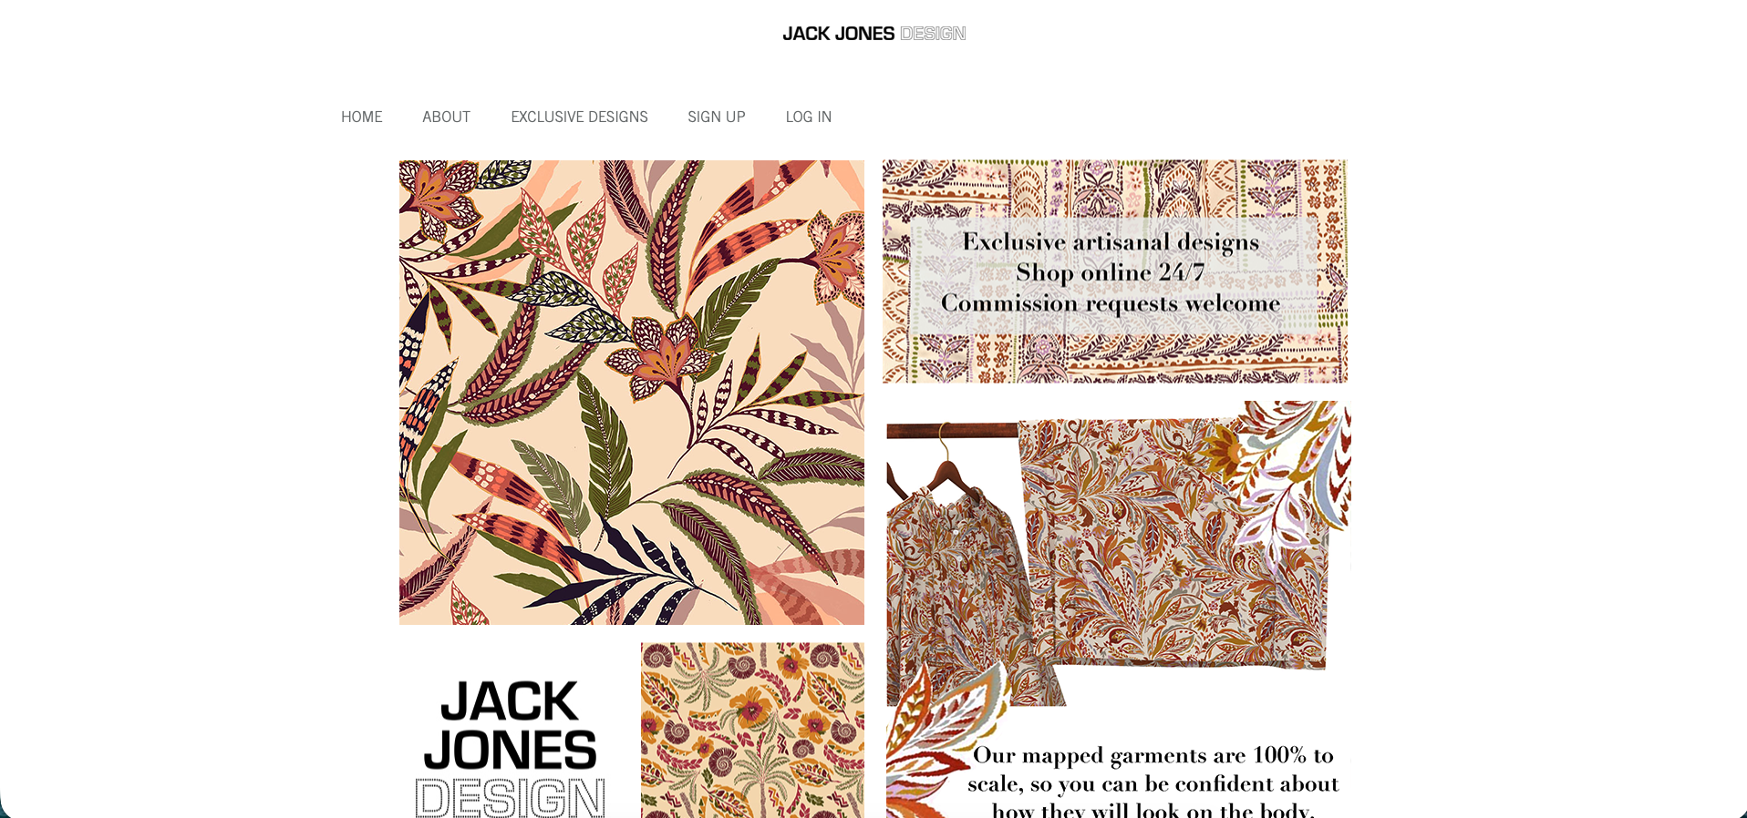Open the shell and palm pattern thumbnail
This screenshot has height=818, width=1747.
[x=752, y=731]
